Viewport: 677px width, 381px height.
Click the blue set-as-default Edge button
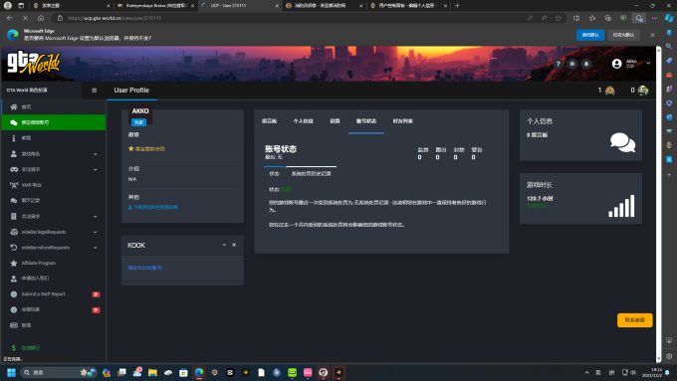click(590, 35)
